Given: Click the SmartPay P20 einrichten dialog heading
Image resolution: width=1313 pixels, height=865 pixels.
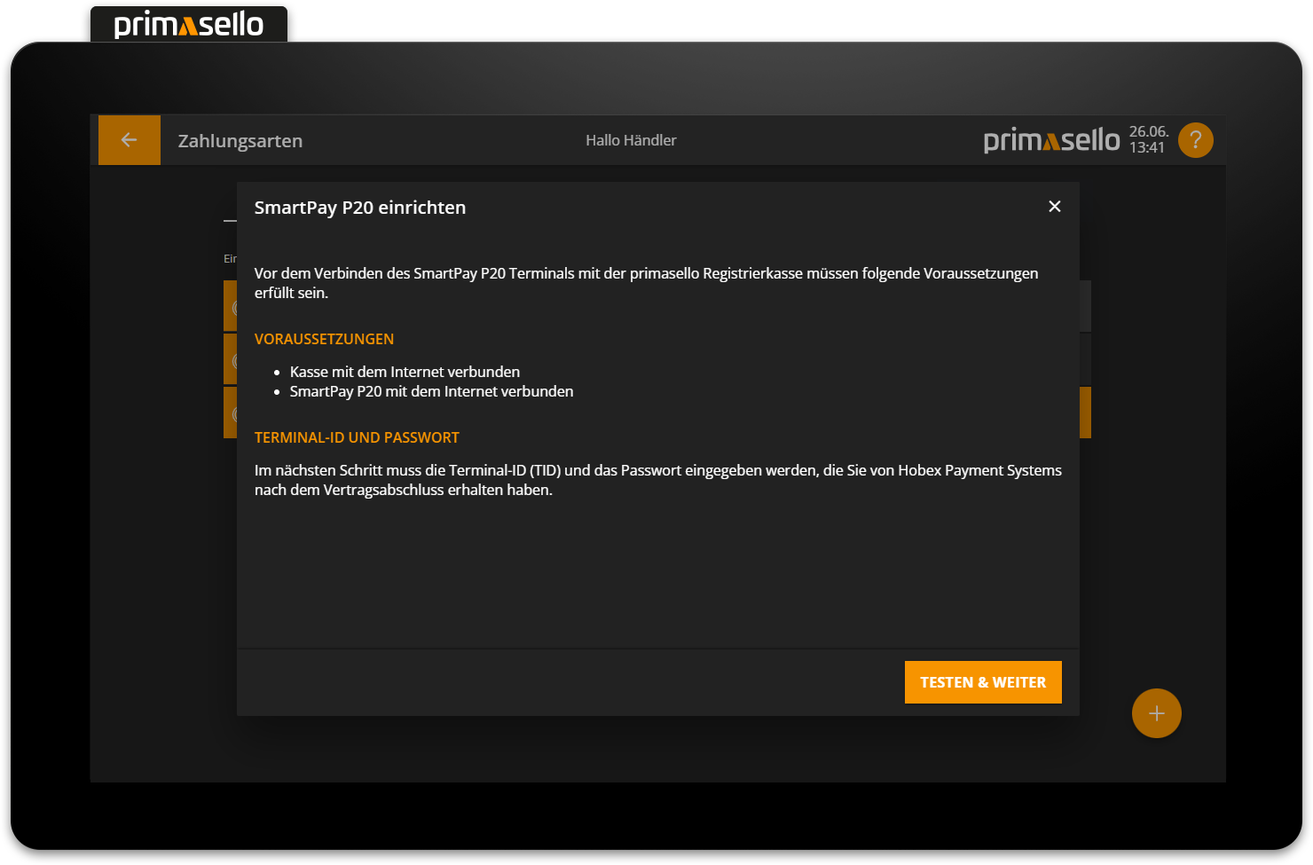Looking at the screenshot, I should [x=360, y=207].
